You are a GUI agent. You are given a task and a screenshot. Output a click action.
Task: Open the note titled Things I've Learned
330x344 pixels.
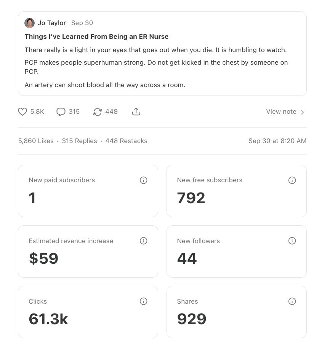pos(96,37)
